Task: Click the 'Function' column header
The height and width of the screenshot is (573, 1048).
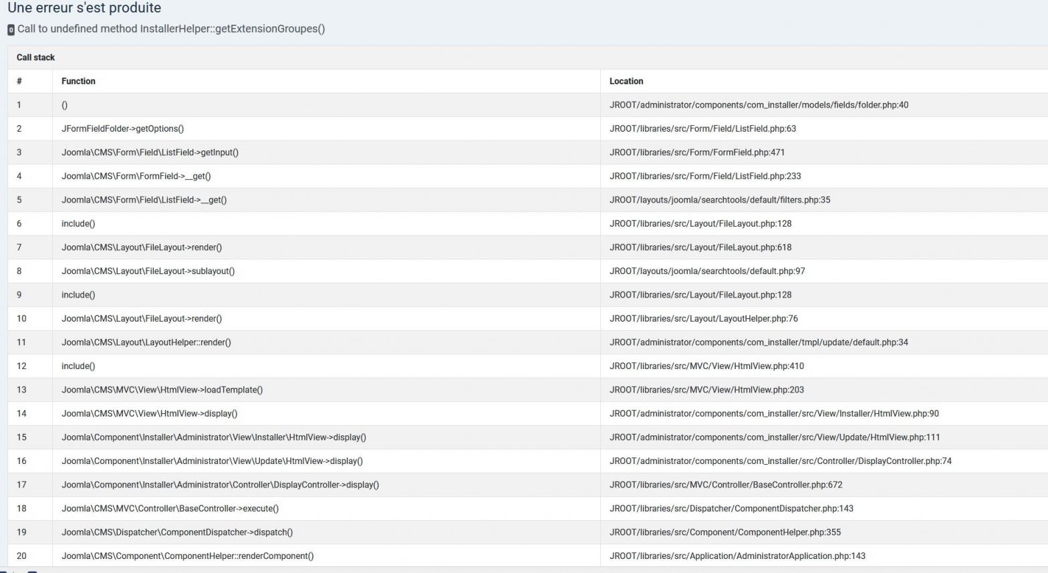Action: [78, 81]
